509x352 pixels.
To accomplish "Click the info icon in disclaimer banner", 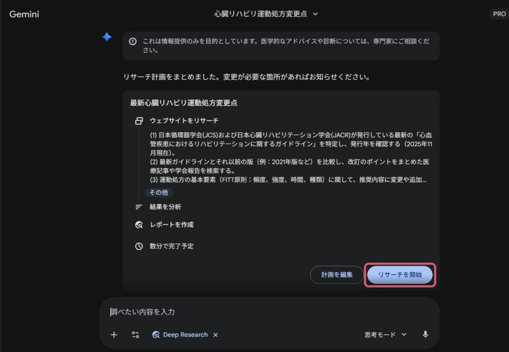I will pos(133,42).
